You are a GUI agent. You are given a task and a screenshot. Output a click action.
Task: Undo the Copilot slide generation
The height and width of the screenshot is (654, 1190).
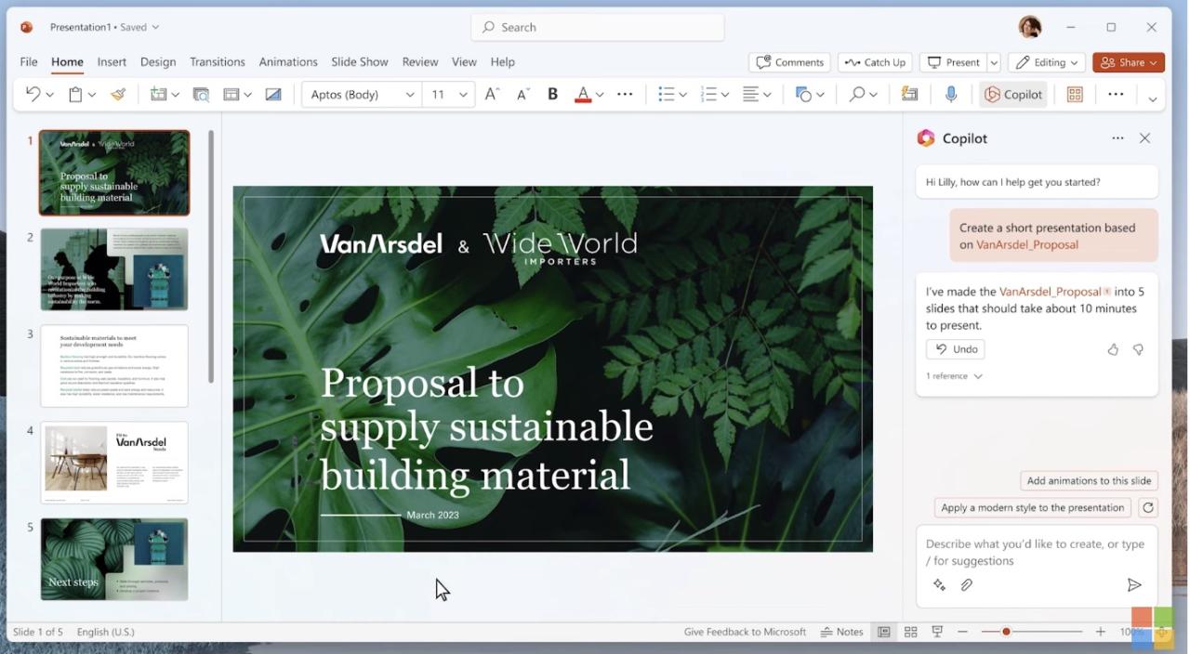(955, 348)
